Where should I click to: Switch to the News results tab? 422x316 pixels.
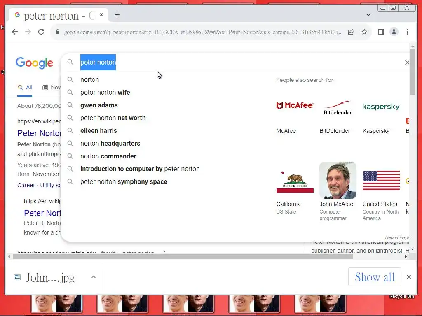coord(52,88)
